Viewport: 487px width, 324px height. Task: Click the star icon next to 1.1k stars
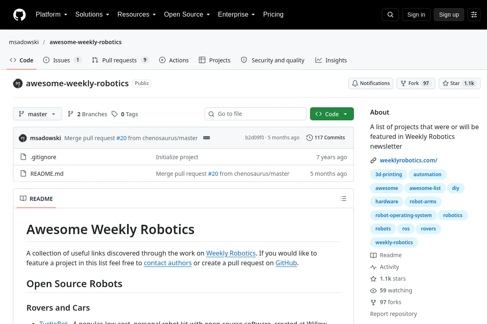click(373, 279)
